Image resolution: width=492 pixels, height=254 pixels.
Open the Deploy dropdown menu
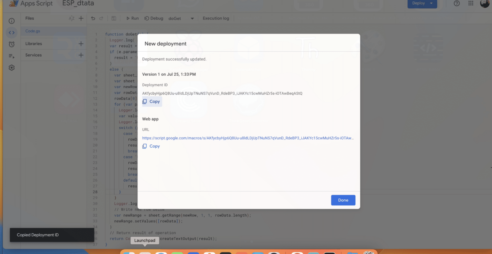(x=422, y=3)
